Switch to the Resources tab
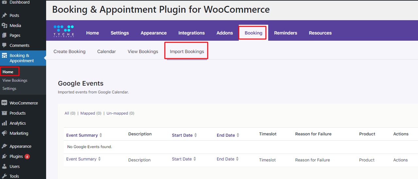418x179 pixels. tap(320, 33)
